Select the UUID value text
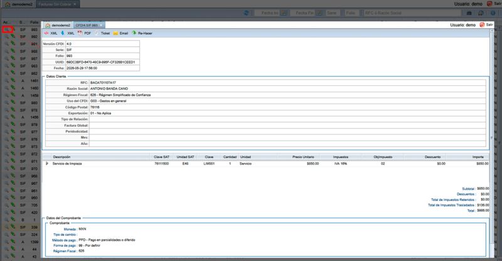Viewport: 502px width, 261px height. coord(101,62)
